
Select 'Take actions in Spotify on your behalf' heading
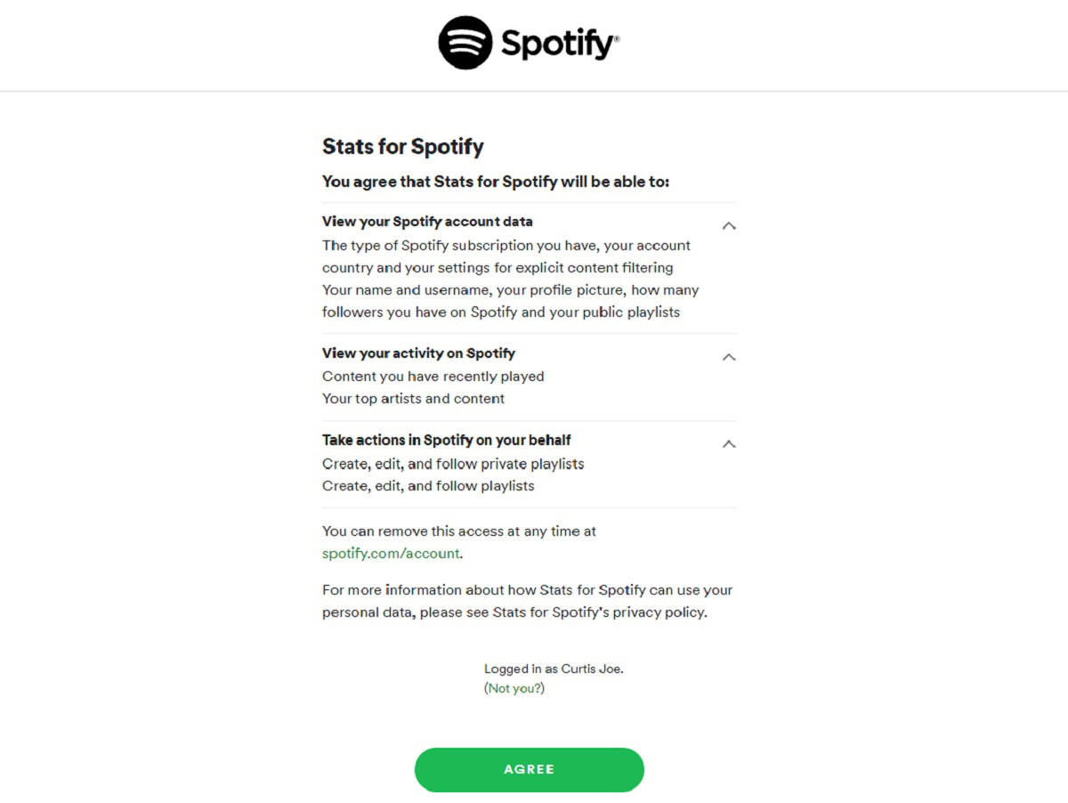click(x=446, y=440)
